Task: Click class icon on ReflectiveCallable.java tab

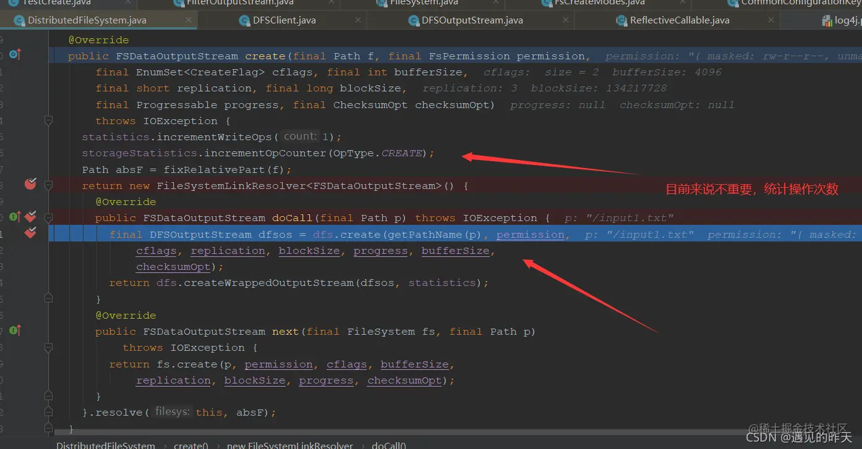Action: [x=621, y=20]
